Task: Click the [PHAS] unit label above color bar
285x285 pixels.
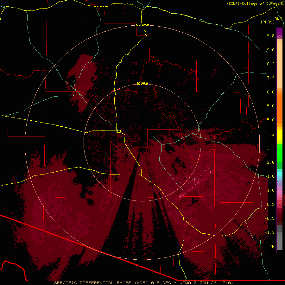Action: point(268,22)
